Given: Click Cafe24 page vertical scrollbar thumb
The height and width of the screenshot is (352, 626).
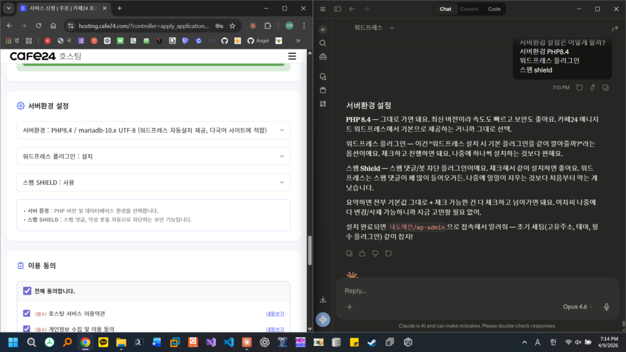Looking at the screenshot, I should [x=309, y=250].
